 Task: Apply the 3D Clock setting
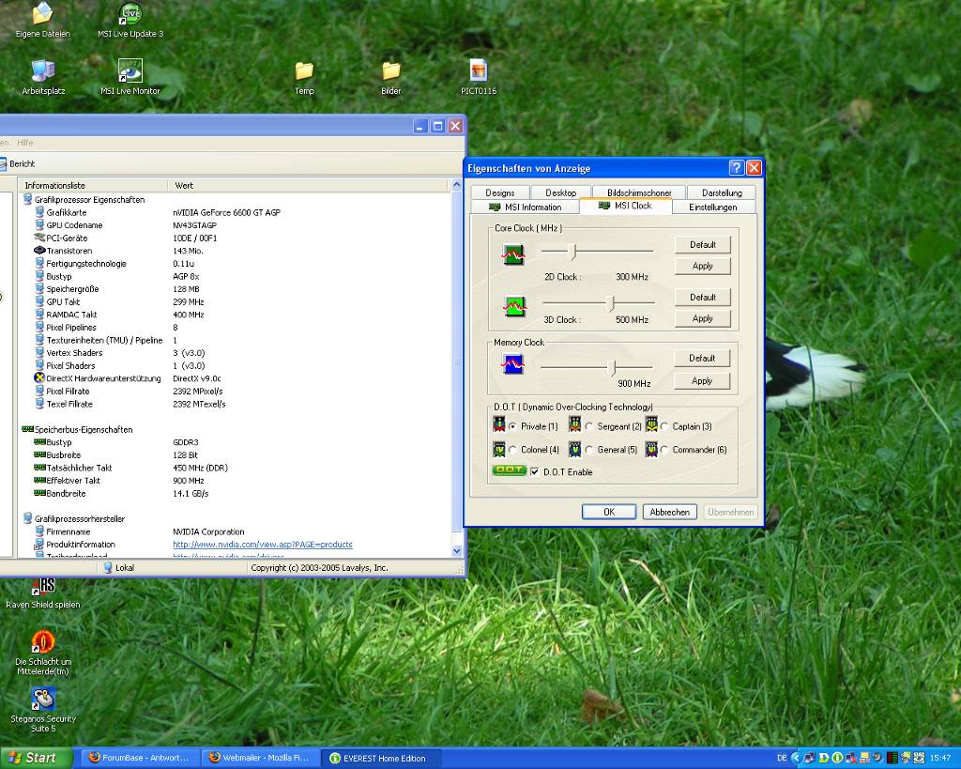[x=702, y=318]
